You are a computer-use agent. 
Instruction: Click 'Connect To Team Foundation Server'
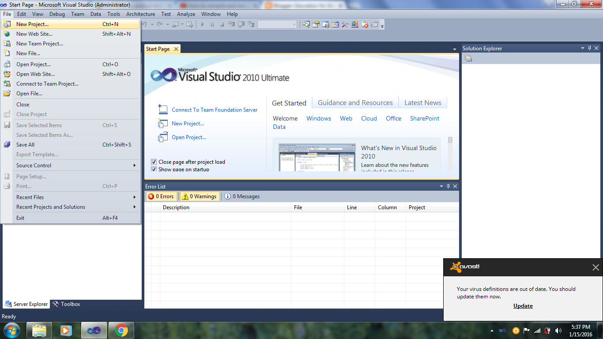pos(214,109)
